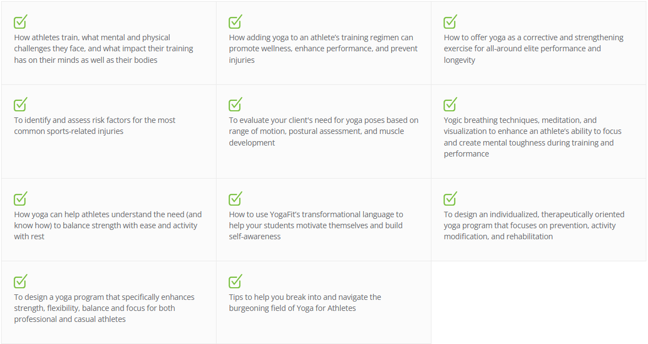The height and width of the screenshot is (344, 648).
Task: Click the checkmark above 'How yoga can help athletes understand'
Action: 20,198
